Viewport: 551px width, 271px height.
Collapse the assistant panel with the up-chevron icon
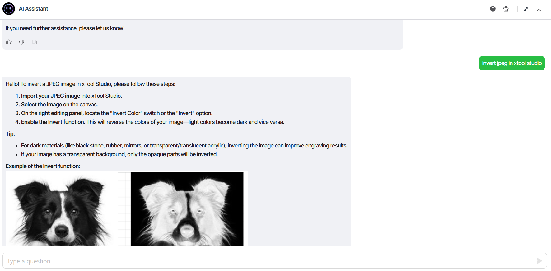539,9
